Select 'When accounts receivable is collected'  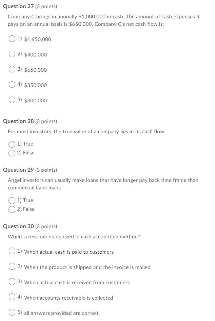pos(11,298)
